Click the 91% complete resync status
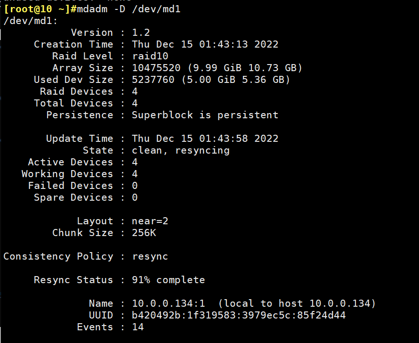Viewport: 419px width, 343px height. tap(168, 280)
